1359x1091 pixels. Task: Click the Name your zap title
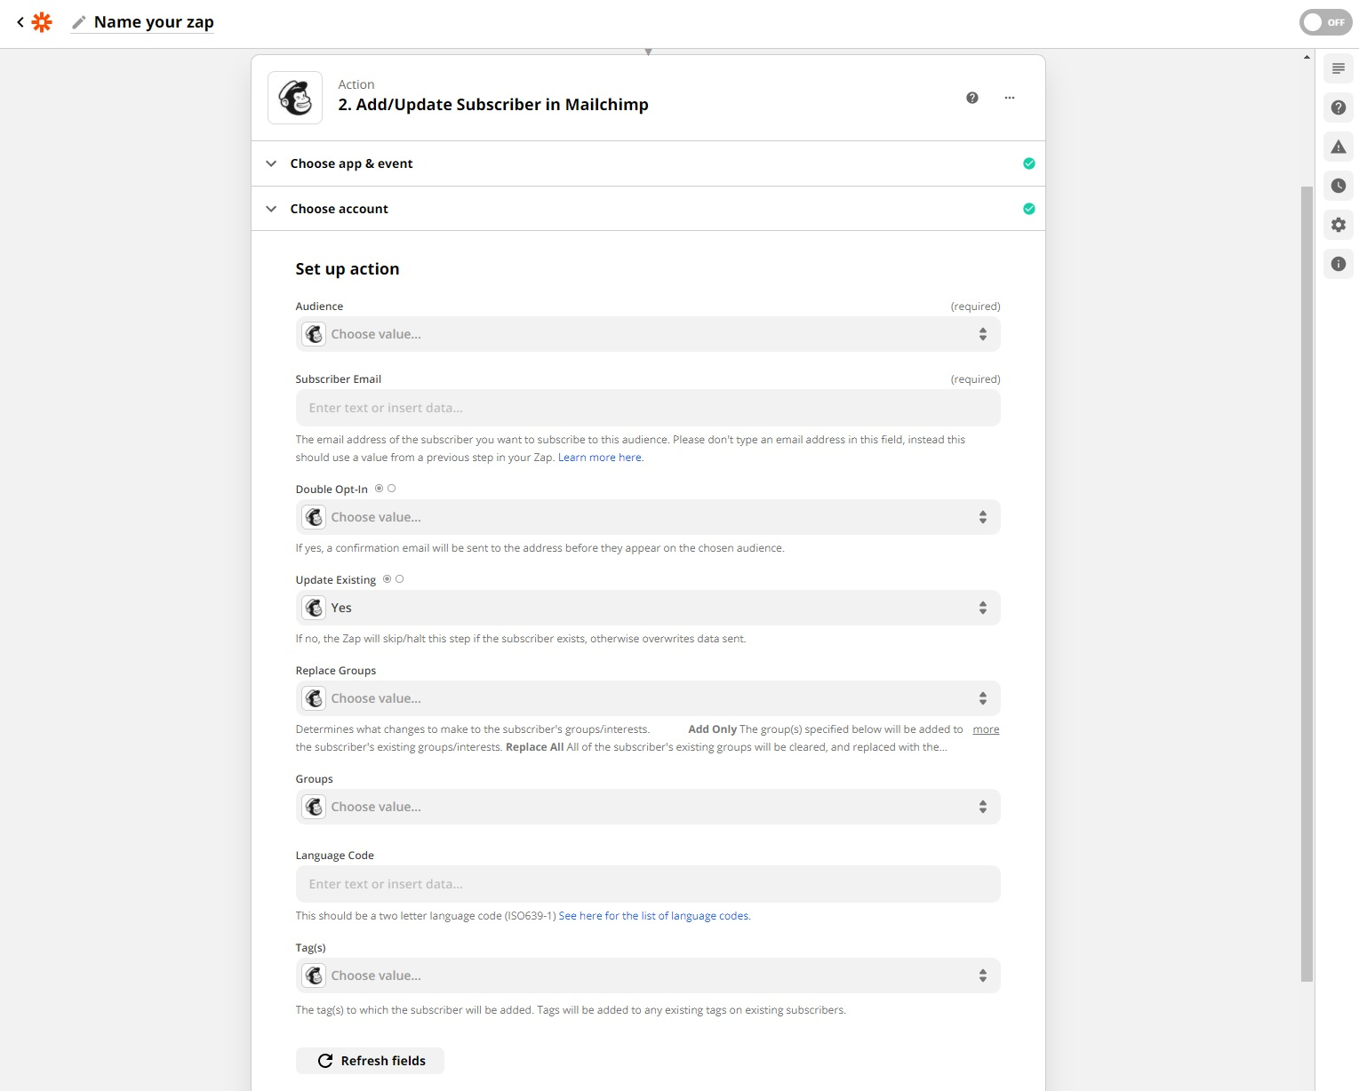point(154,22)
